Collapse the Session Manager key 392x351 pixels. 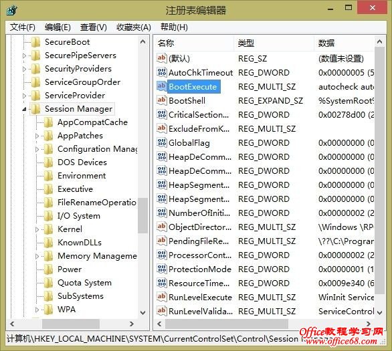pos(24,109)
